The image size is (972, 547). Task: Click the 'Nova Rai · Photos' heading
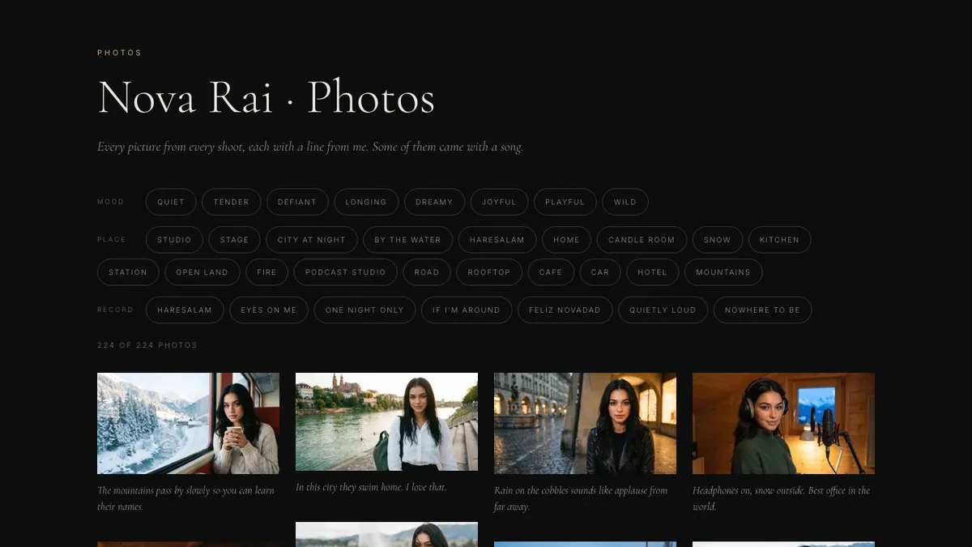click(266, 97)
